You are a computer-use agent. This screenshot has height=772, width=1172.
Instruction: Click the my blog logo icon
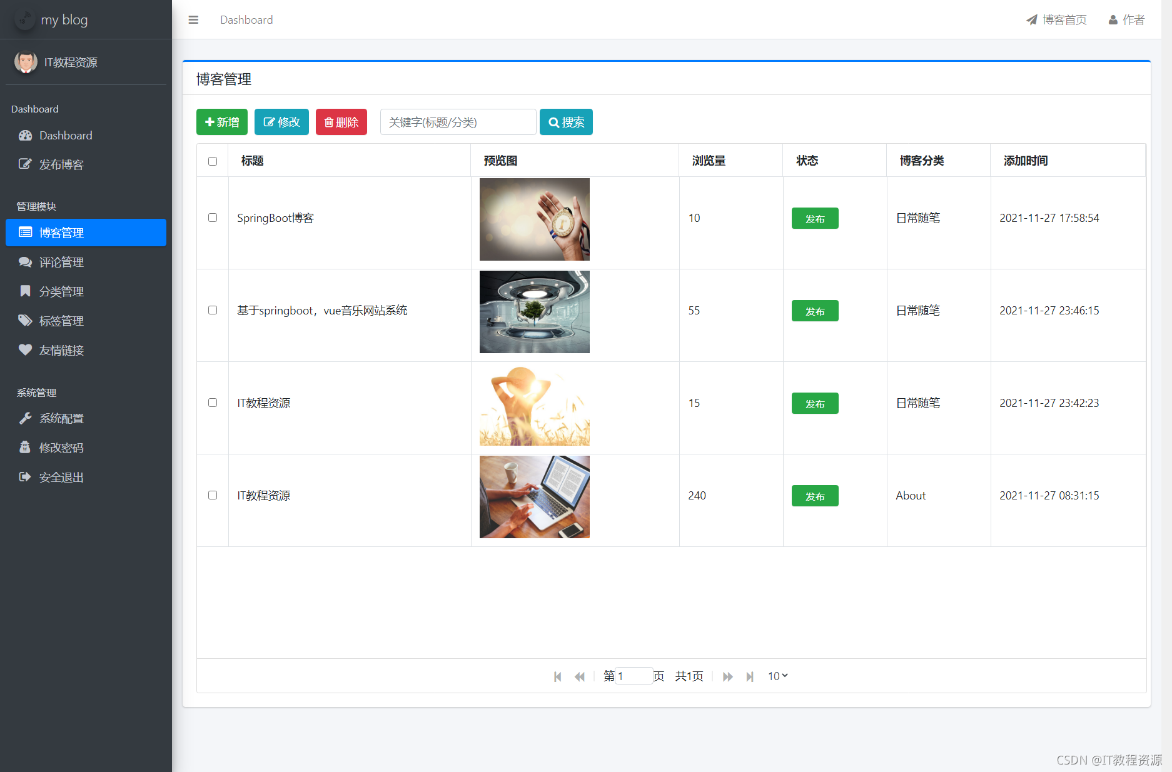[x=25, y=19]
